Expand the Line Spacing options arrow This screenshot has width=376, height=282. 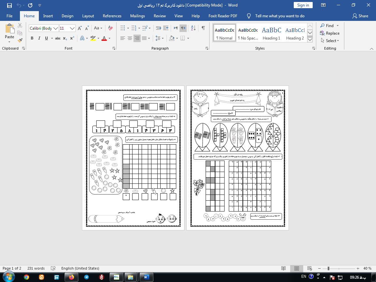[163, 38]
